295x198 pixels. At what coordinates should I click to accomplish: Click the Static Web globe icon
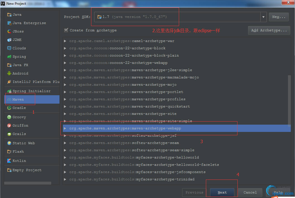[9, 143]
